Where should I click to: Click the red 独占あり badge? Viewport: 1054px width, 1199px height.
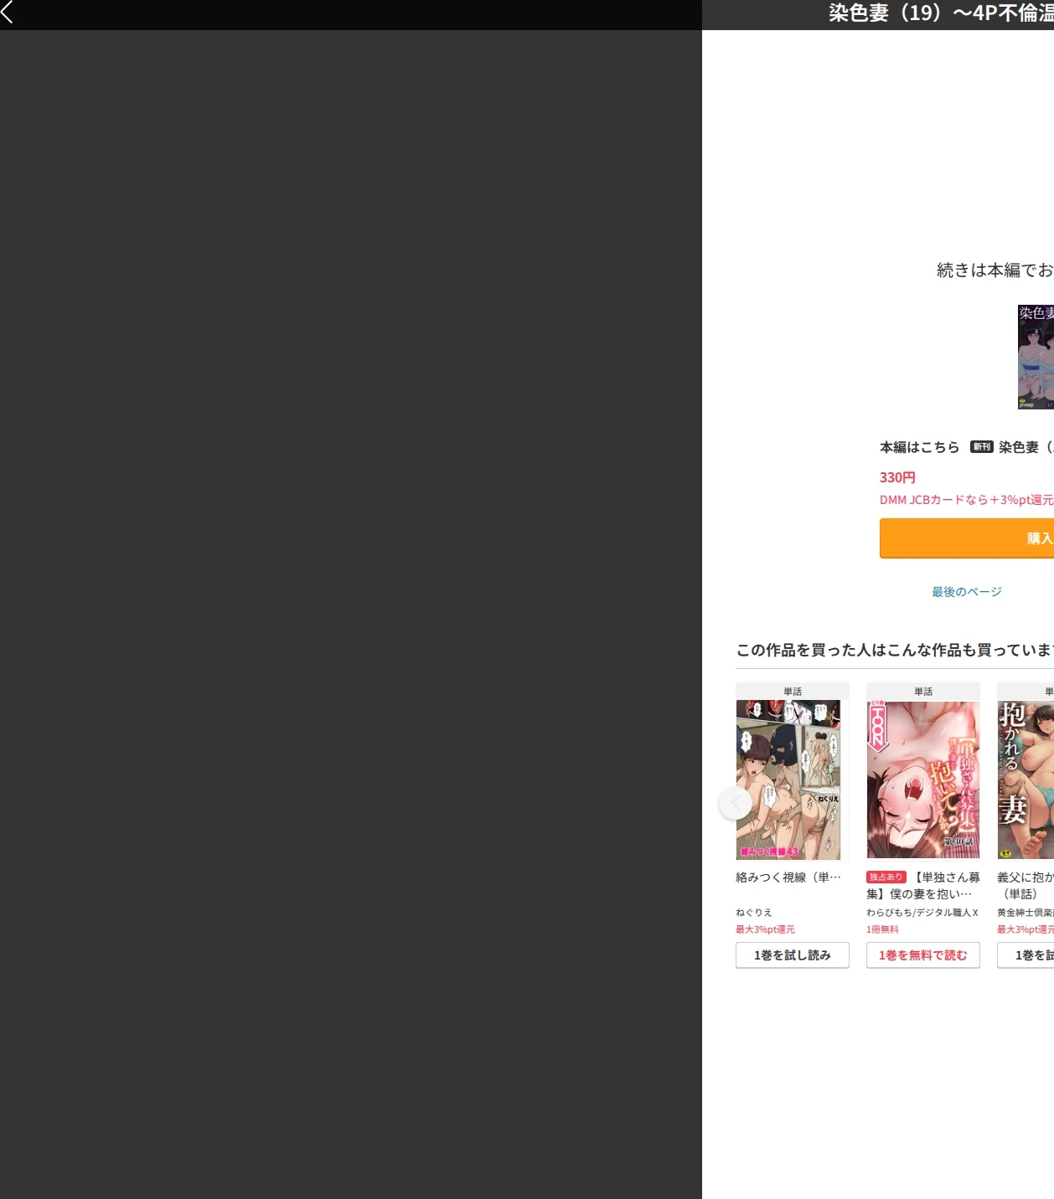click(886, 877)
